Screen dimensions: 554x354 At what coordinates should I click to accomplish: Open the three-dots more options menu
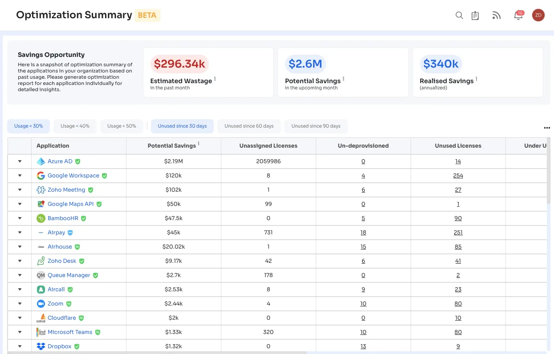[547, 128]
